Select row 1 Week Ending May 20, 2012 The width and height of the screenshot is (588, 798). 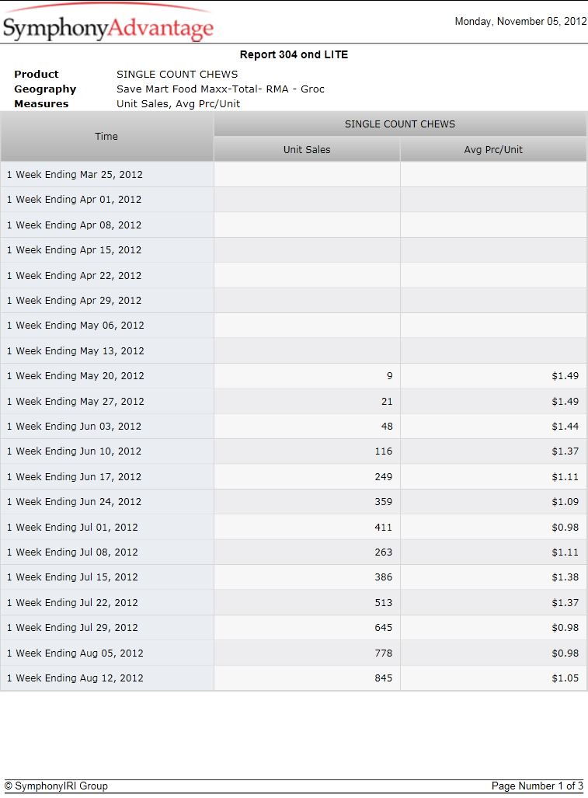coord(294,375)
